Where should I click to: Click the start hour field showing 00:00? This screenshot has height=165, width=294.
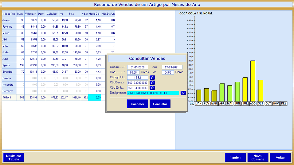click(x=133, y=72)
